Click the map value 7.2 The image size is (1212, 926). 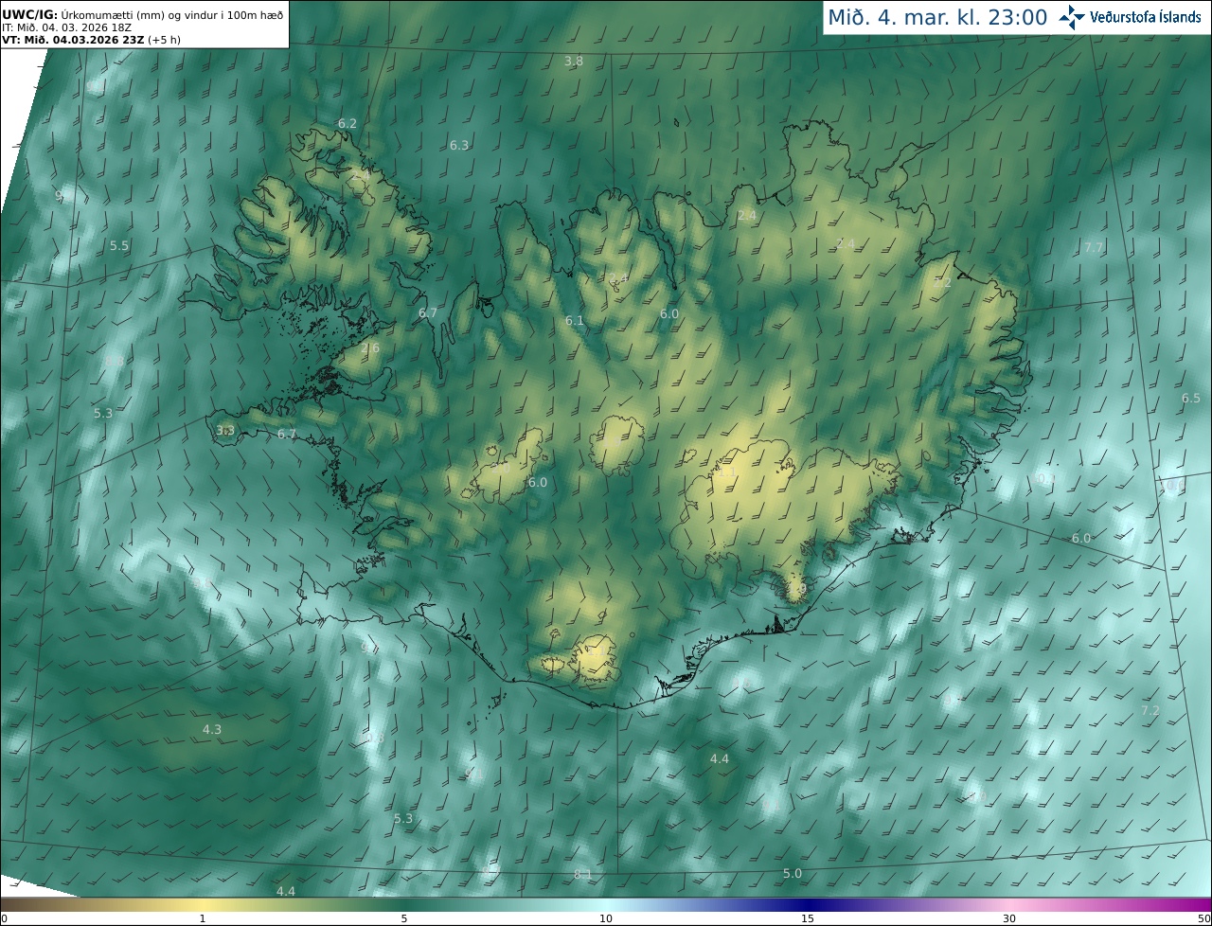click(x=1150, y=710)
